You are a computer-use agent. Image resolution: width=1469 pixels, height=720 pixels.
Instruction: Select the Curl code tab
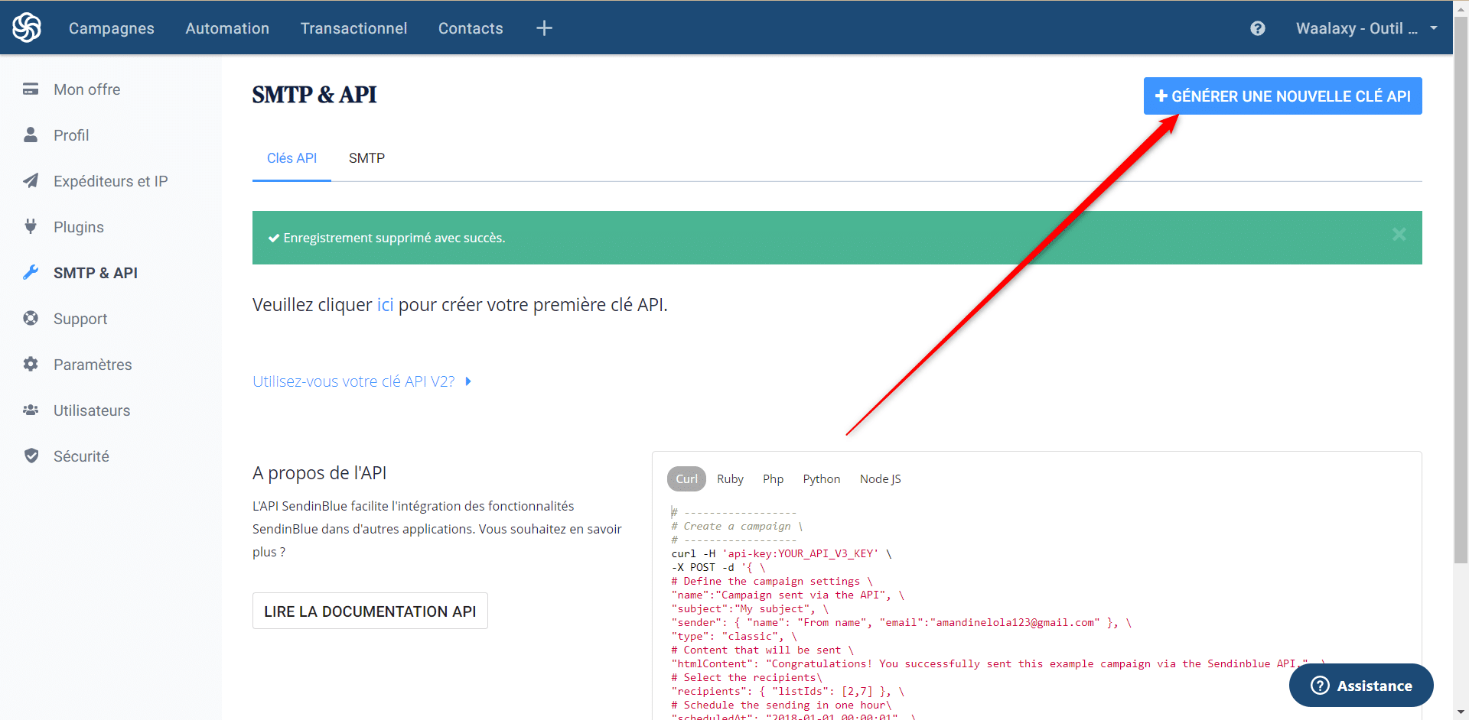pos(686,479)
